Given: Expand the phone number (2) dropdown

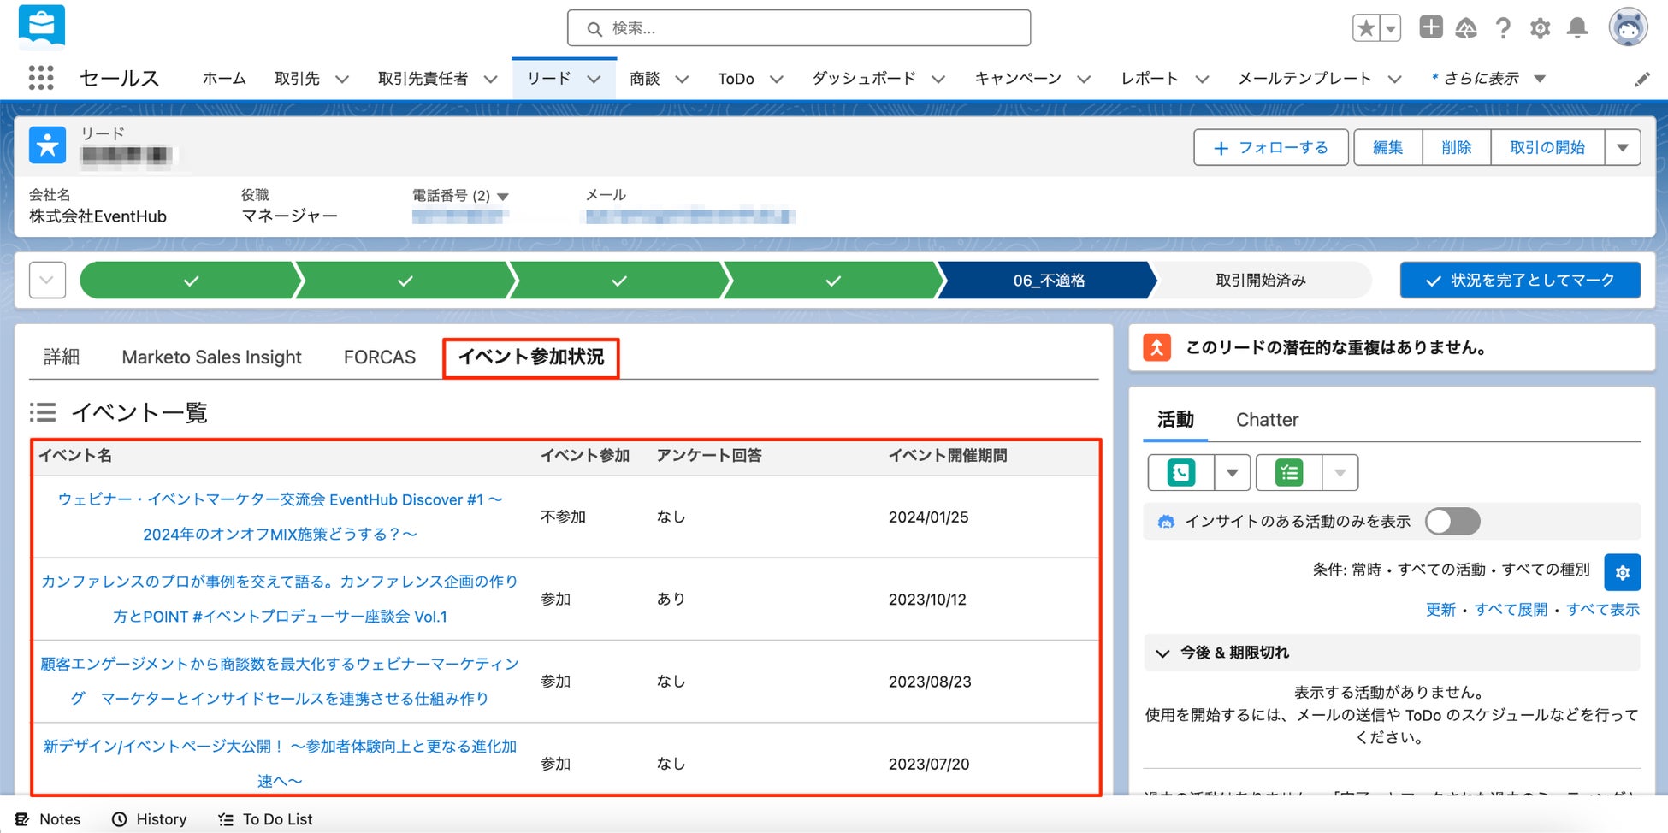Looking at the screenshot, I should [503, 197].
